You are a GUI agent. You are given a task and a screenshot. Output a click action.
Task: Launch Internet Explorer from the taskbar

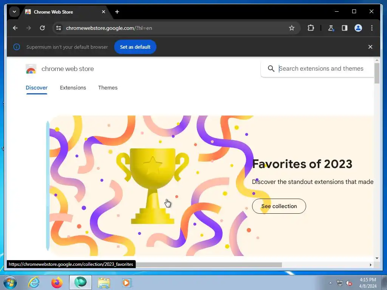point(34,282)
